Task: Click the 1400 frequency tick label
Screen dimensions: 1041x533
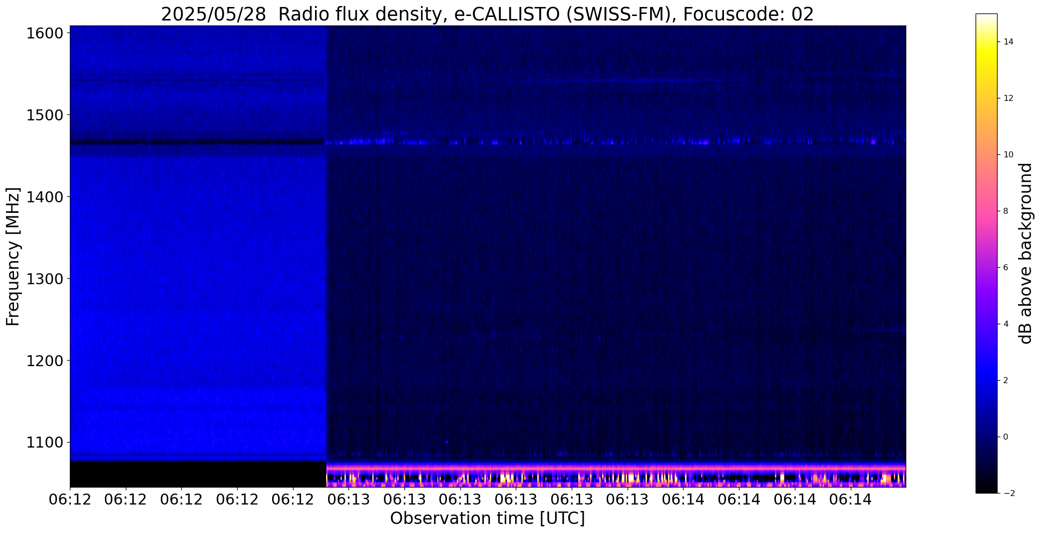Action: coord(45,197)
